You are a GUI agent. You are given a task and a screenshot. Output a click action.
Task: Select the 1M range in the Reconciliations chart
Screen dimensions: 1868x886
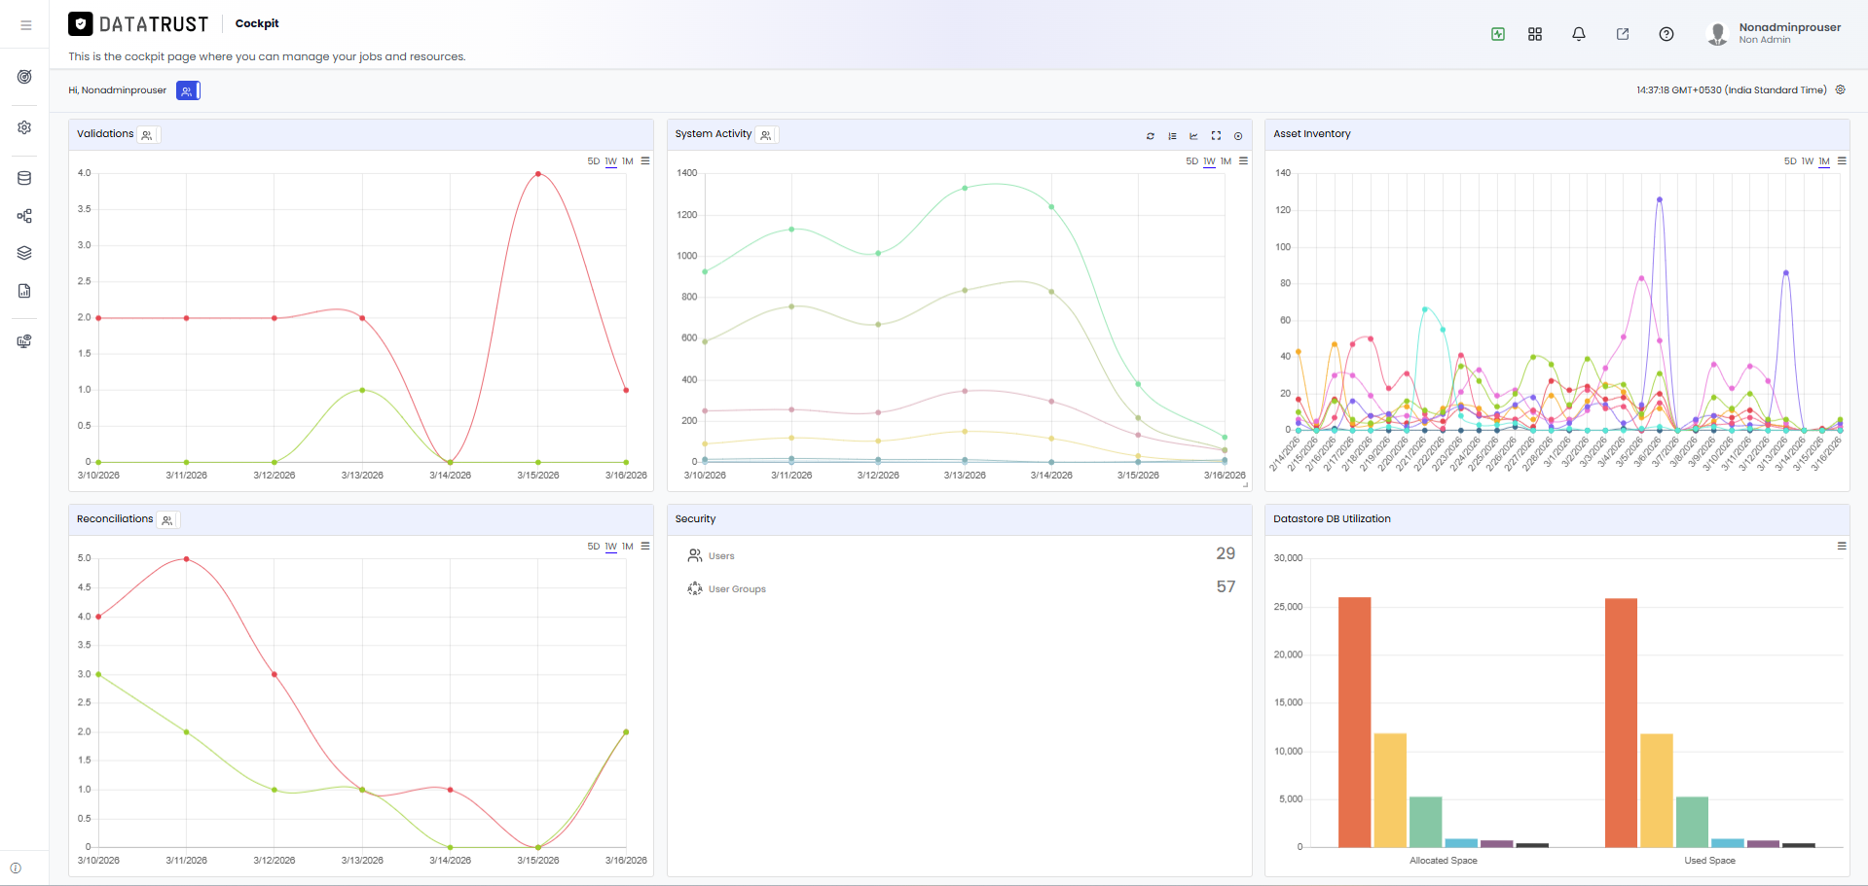pyautogui.click(x=628, y=547)
